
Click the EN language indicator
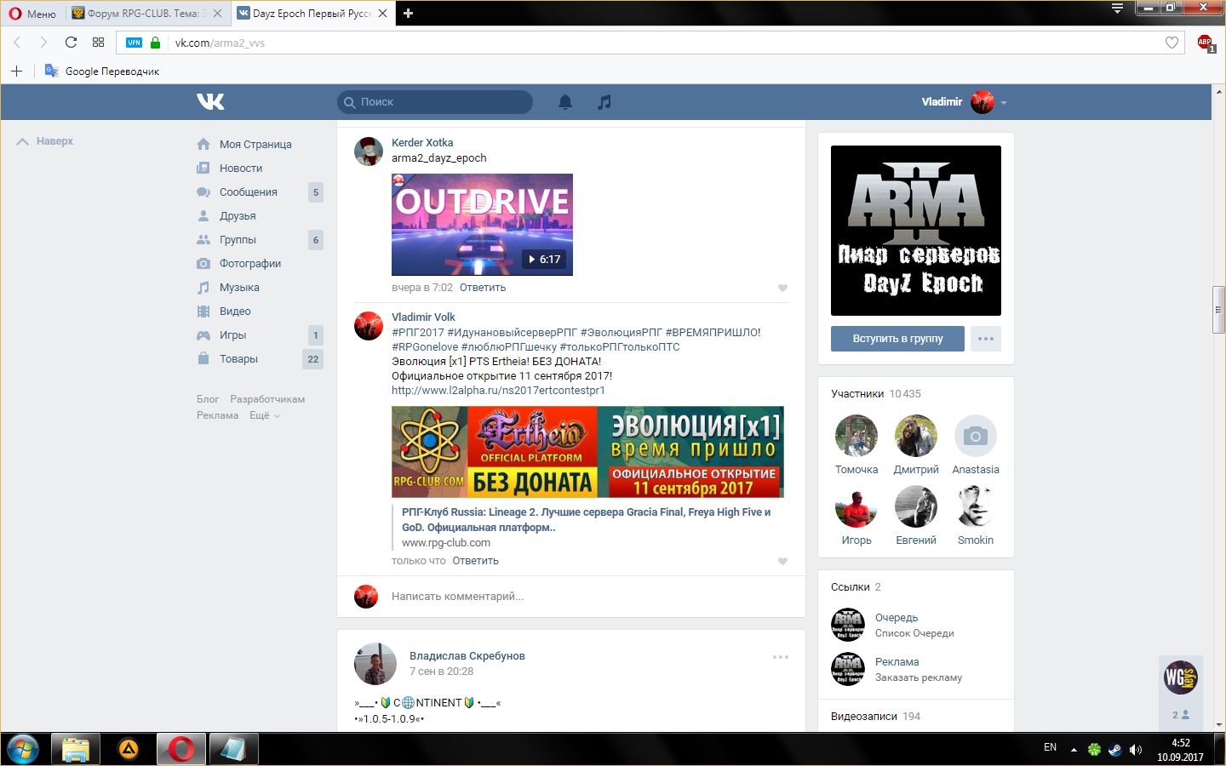1050,747
